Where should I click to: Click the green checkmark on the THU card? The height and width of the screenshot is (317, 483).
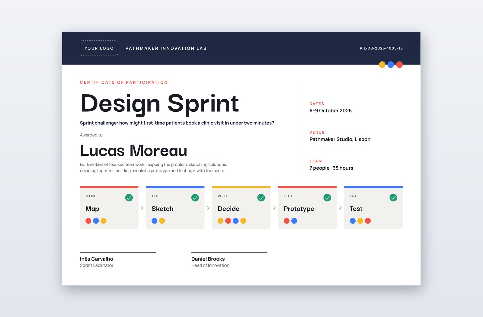(x=327, y=198)
